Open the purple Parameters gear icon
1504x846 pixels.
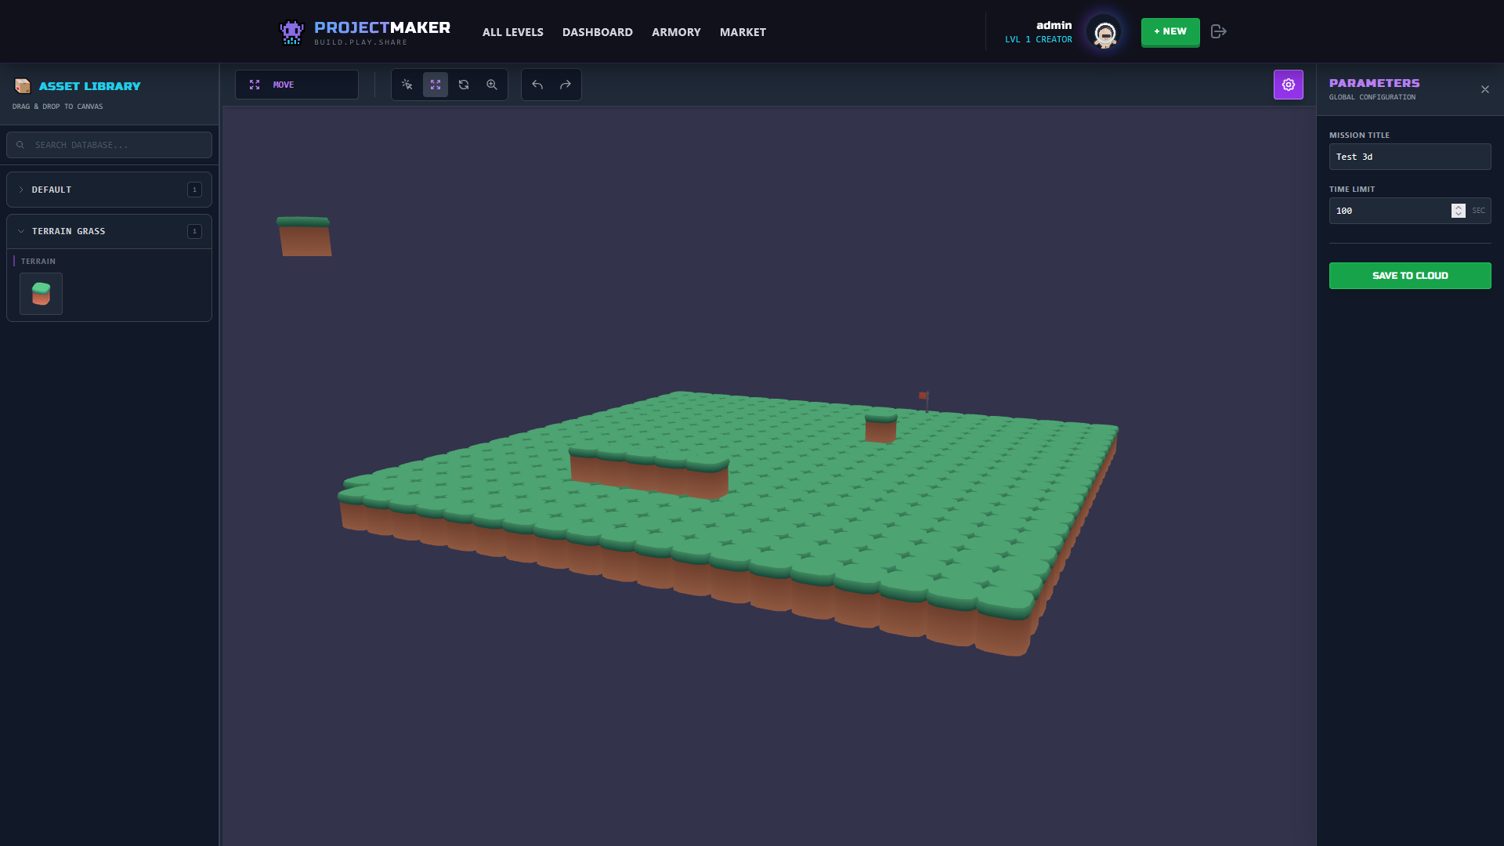click(1289, 85)
